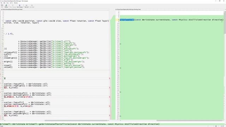Click left pane line 'sition, size, rotation, layer)'
226x127 pixels.
tap(22, 23)
